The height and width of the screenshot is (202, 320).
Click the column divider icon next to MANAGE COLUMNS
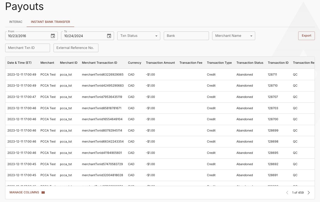43,192
